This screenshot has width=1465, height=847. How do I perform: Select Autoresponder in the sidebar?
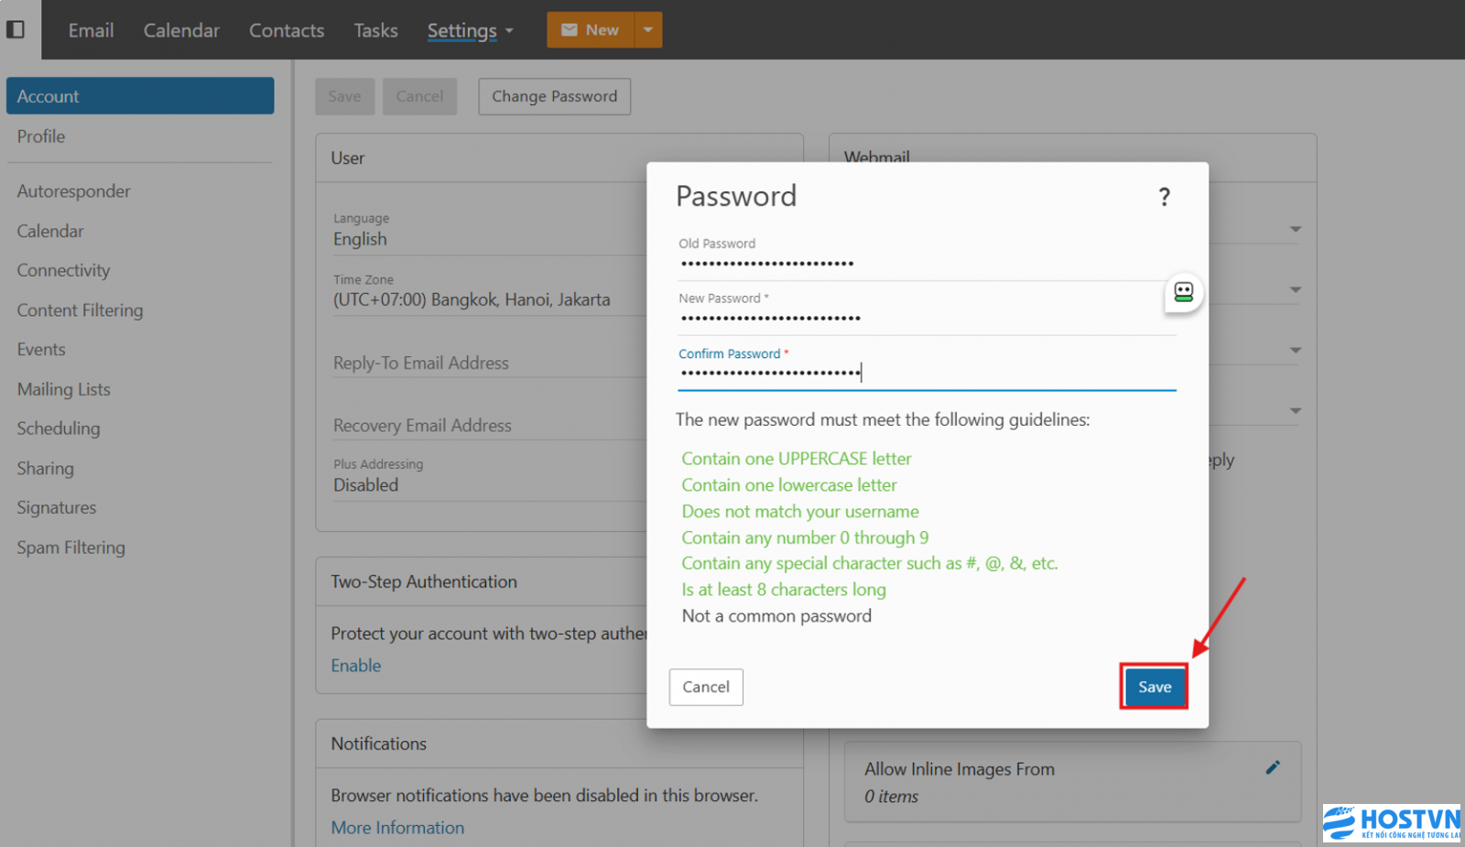pos(73,191)
